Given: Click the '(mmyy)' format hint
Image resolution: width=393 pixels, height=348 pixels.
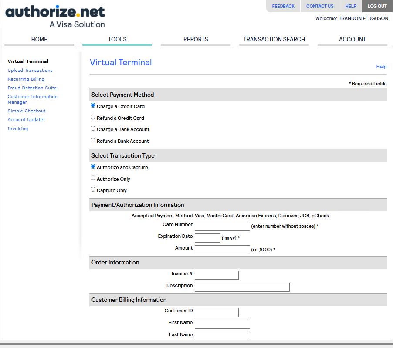Looking at the screenshot, I should click(229, 238).
